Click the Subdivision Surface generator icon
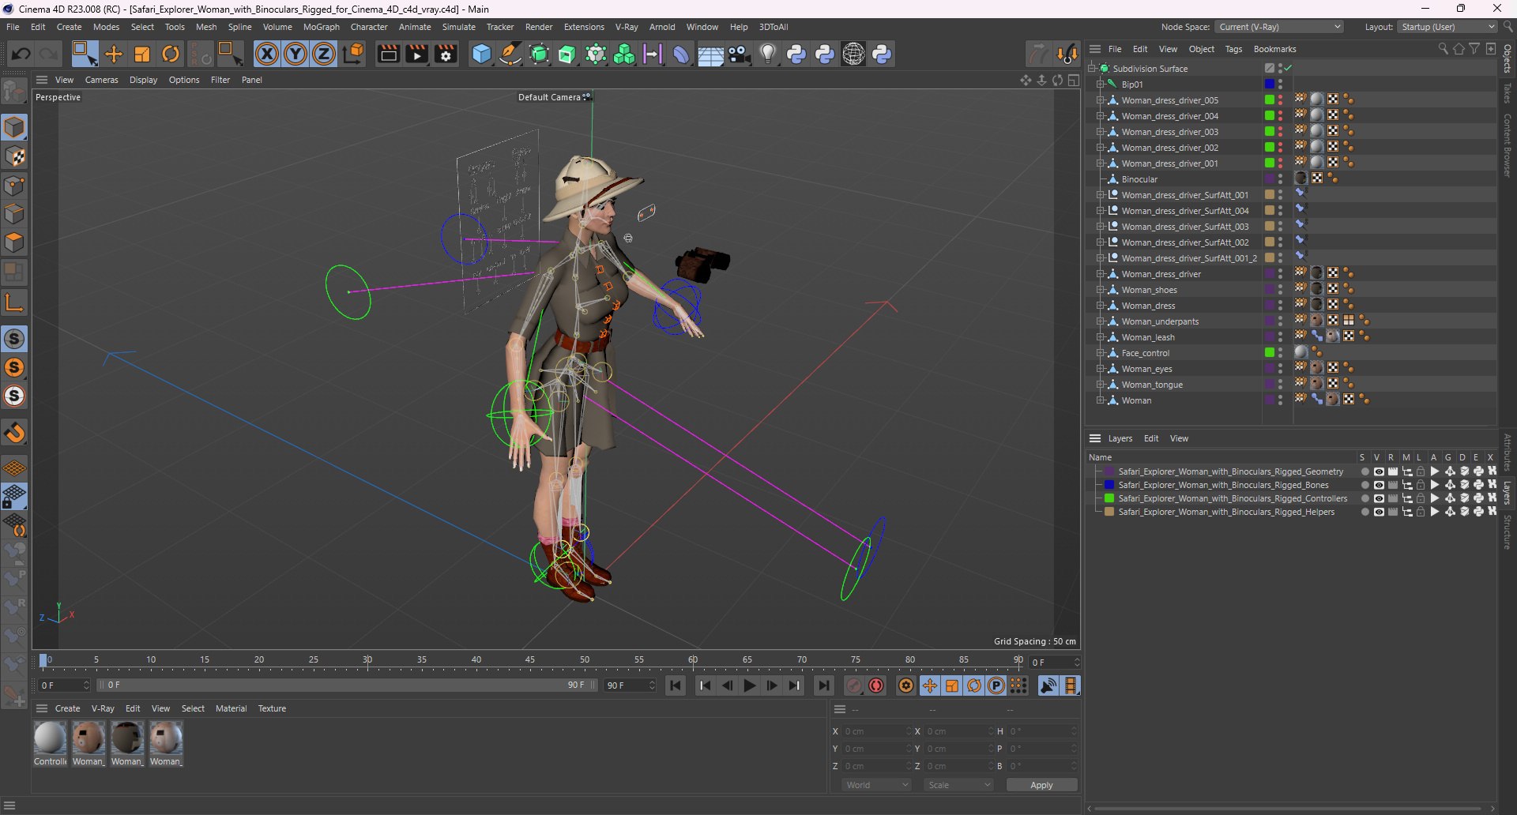This screenshot has width=1517, height=815. coord(540,54)
